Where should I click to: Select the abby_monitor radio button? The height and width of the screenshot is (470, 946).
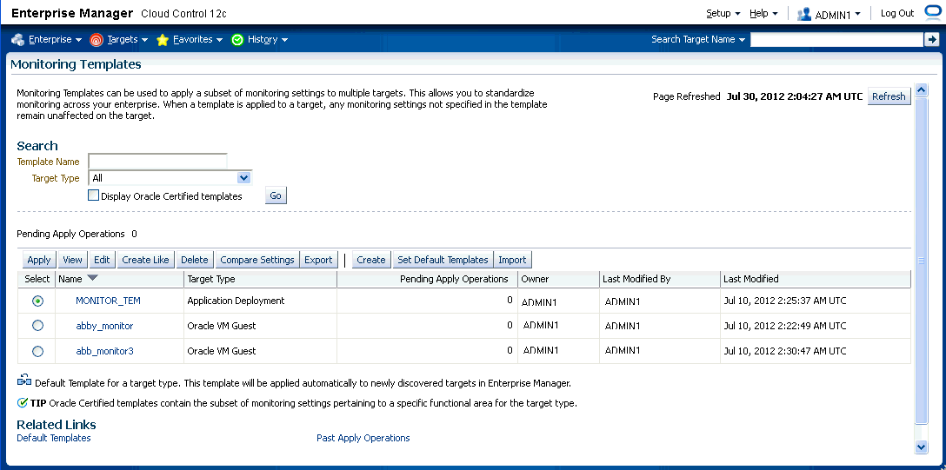[x=37, y=326]
